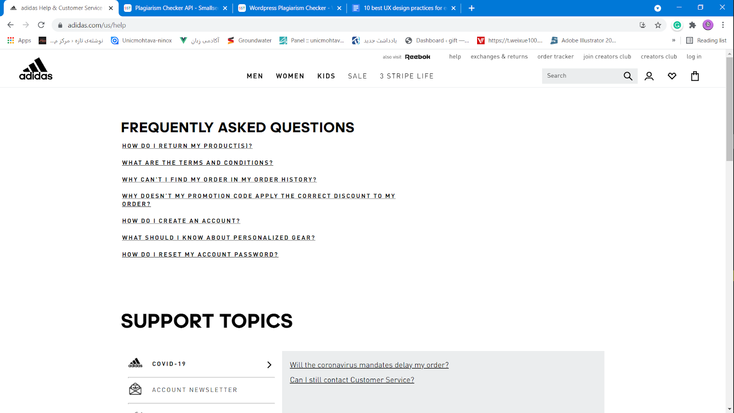This screenshot has width=734, height=413.
Task: Switch to the Plagiarism Checker API tab
Action: coord(176,8)
